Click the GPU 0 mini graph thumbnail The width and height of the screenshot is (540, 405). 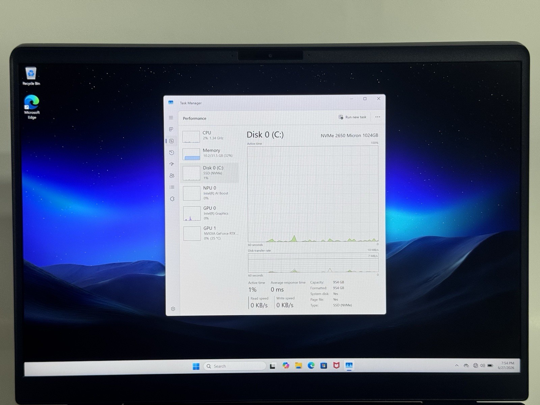tap(192, 214)
